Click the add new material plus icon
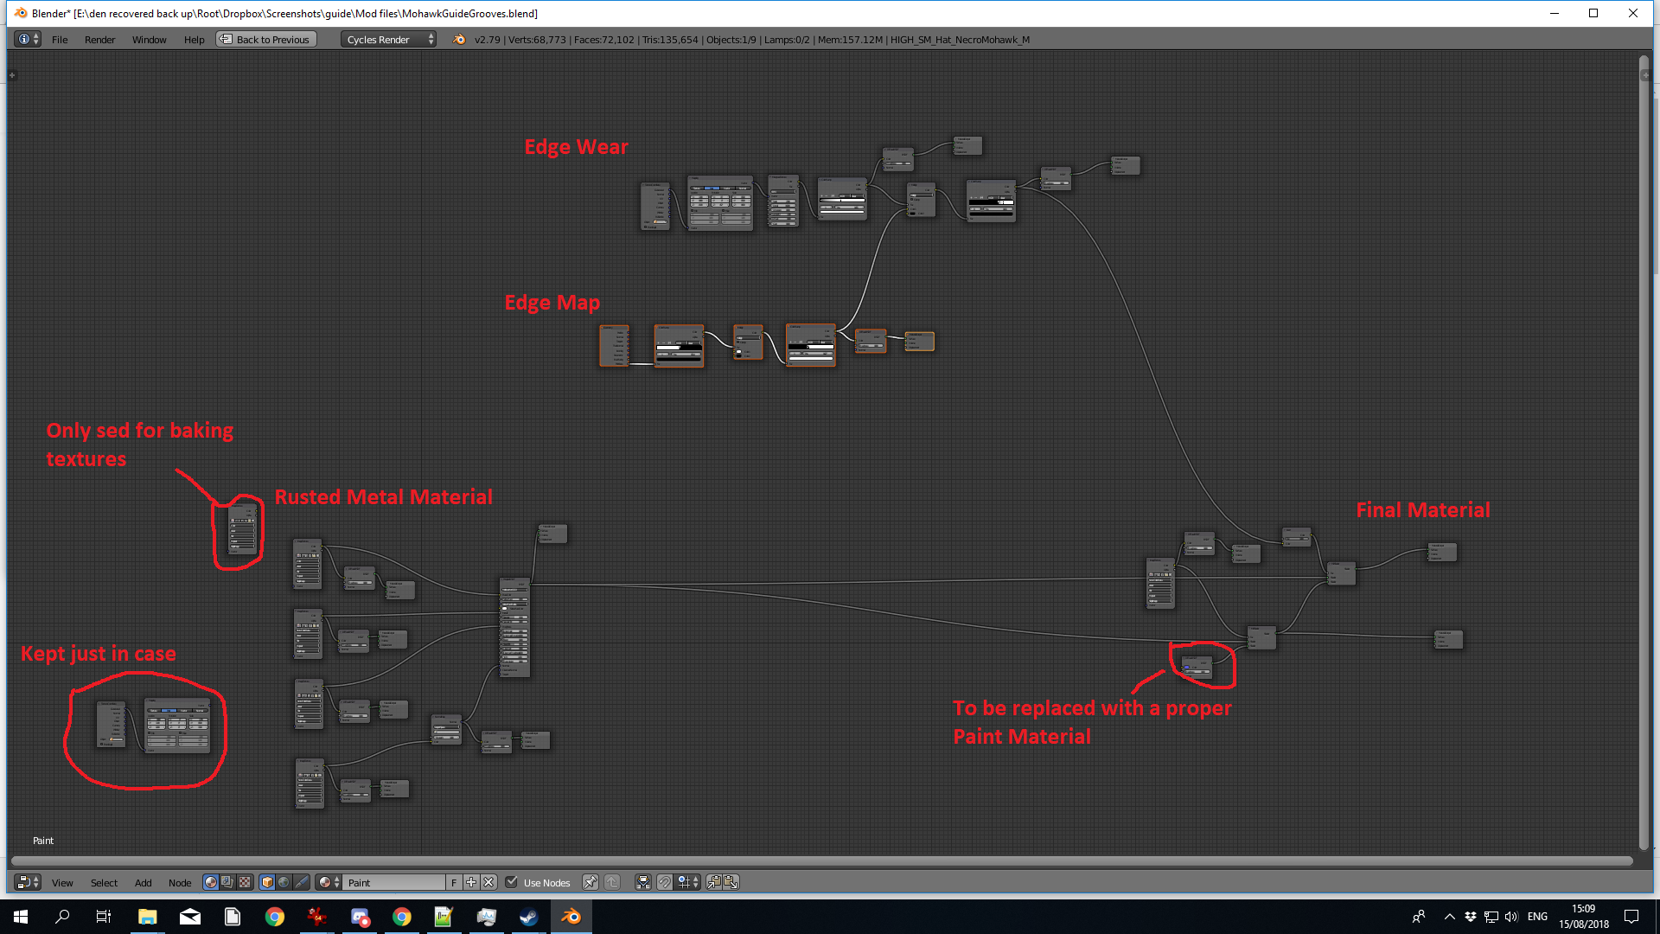 pos(471,882)
